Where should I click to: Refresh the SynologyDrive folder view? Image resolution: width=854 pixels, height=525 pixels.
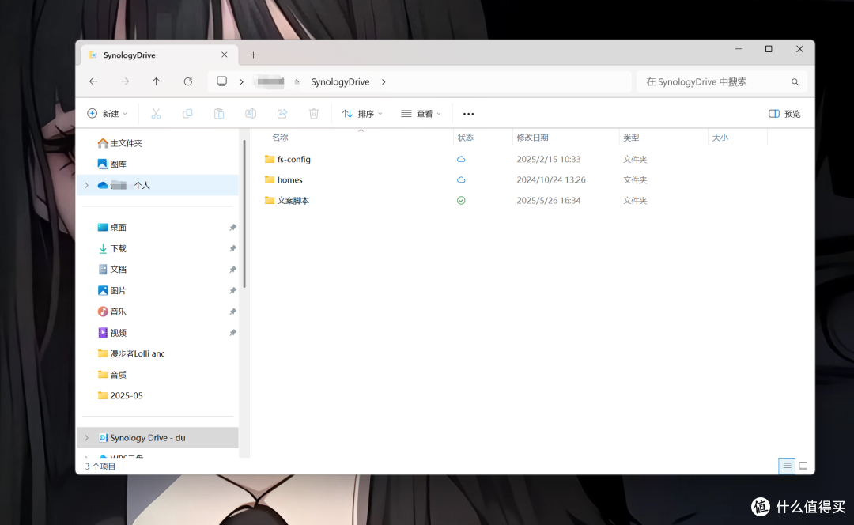pos(188,81)
